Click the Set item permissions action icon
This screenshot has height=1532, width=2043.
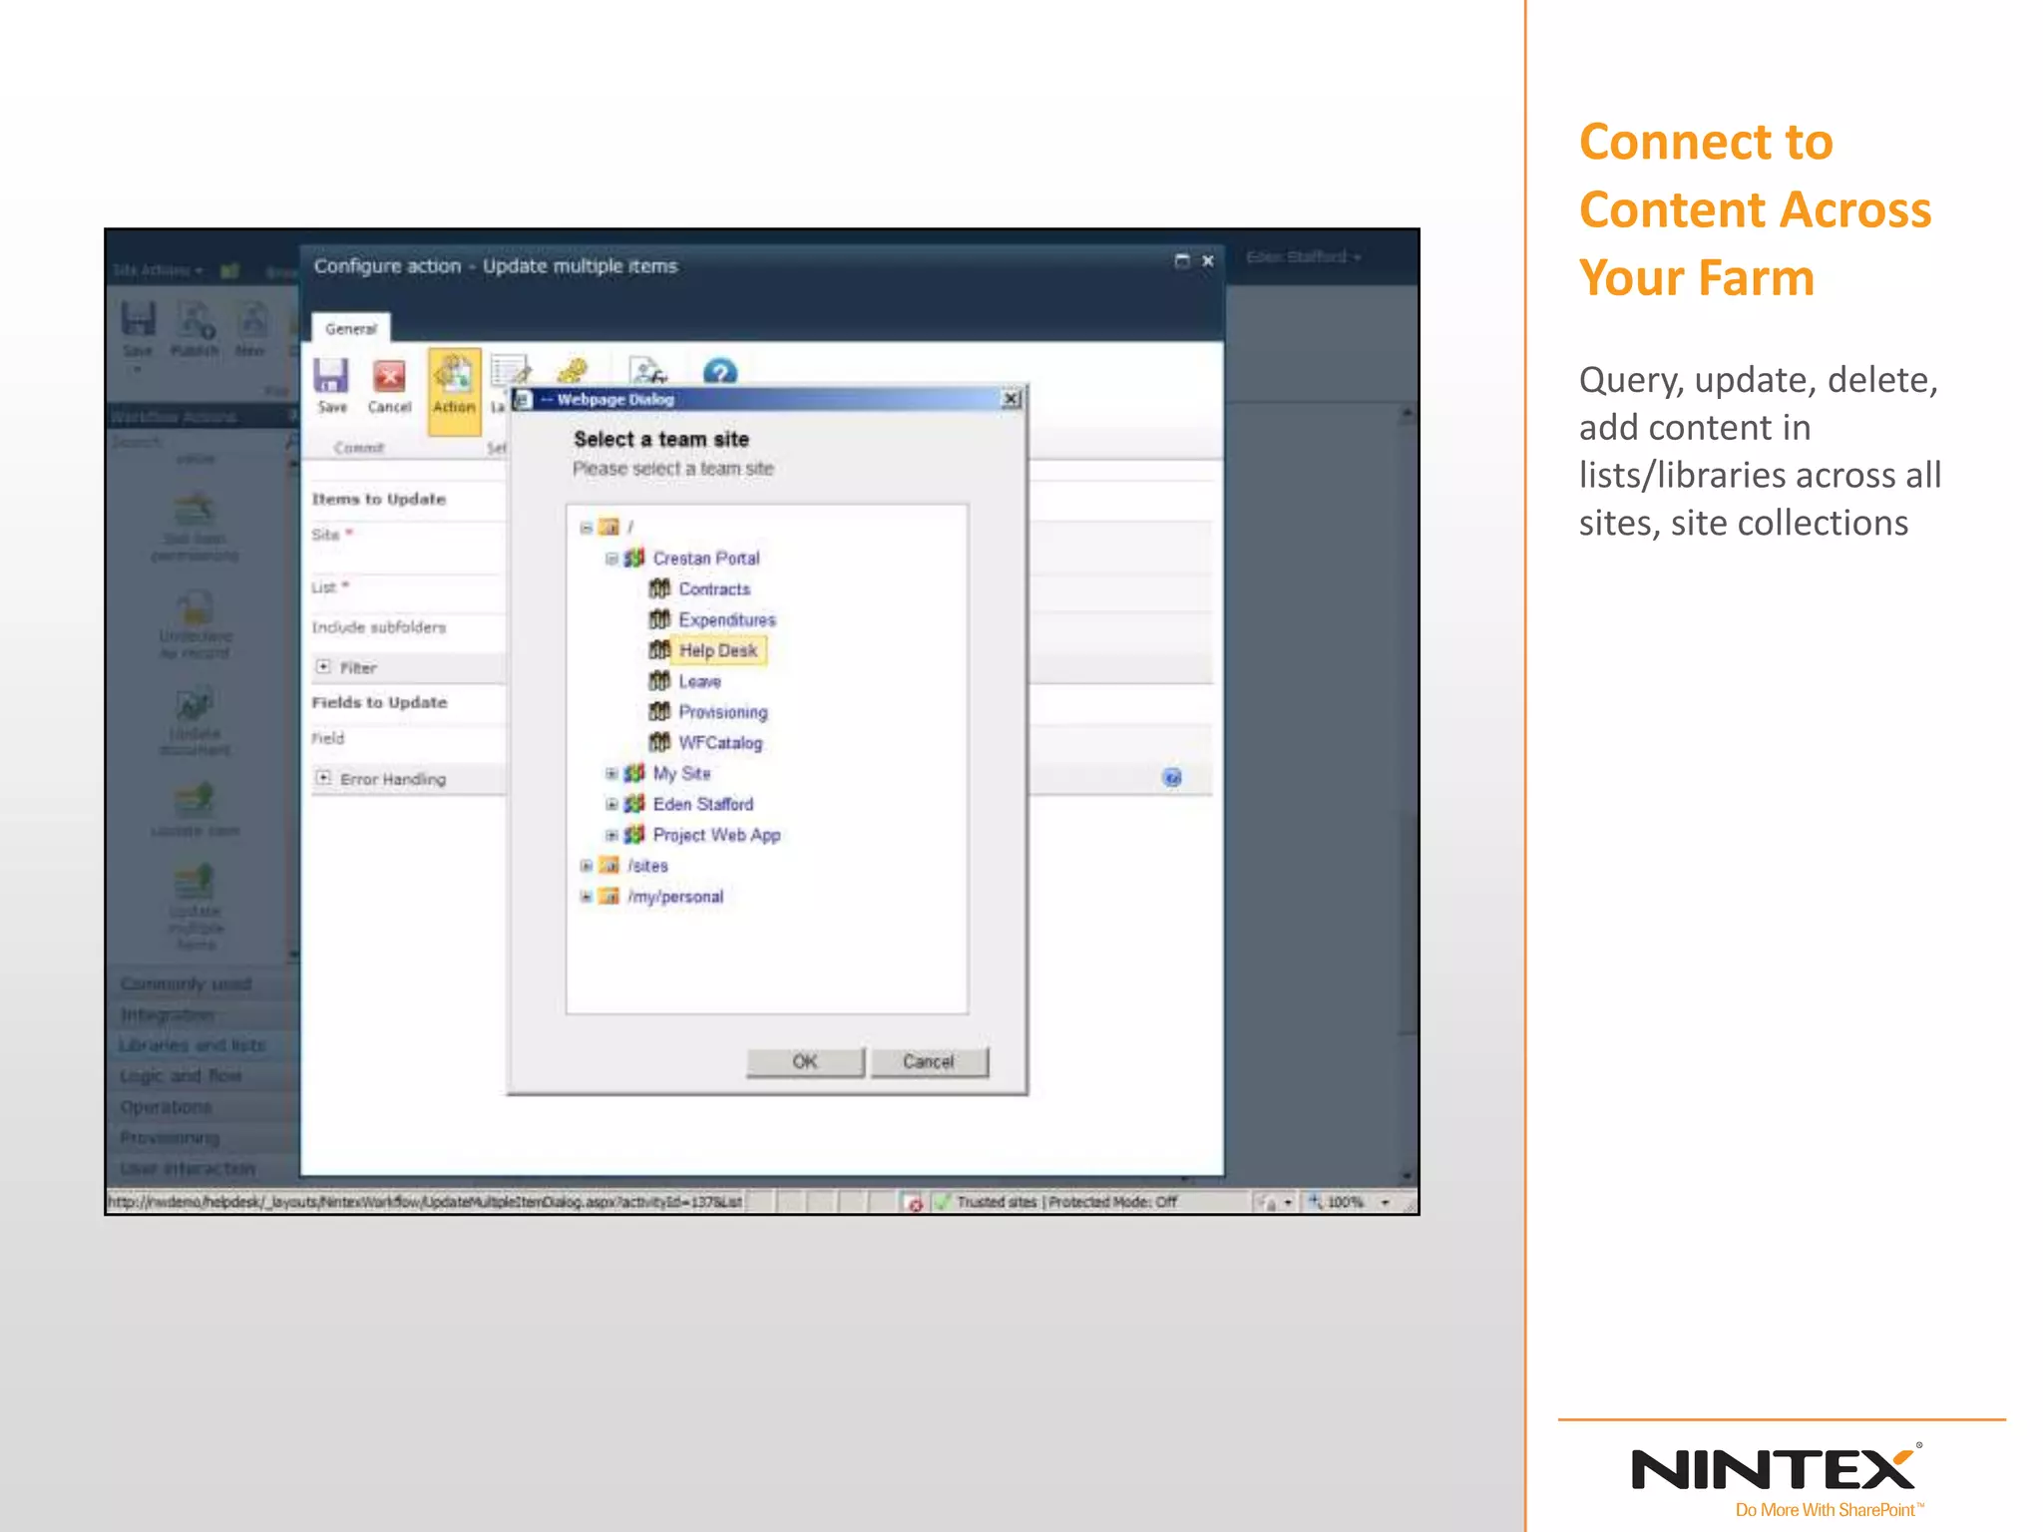(x=196, y=509)
